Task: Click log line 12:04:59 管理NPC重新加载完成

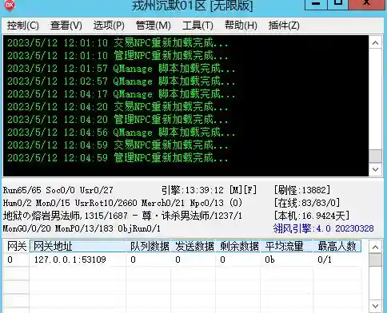Action: tap(118, 158)
